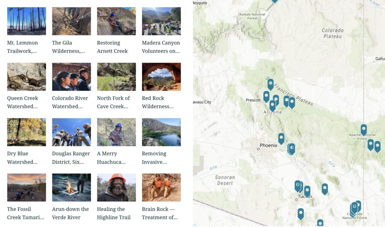Image resolution: width=385 pixels, height=227 pixels.
Task: Click the isolated map pin northeast of Tucson
Action: click(x=325, y=188)
